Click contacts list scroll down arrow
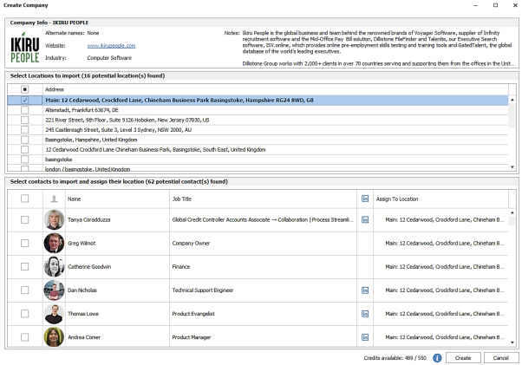Image resolution: width=522 pixels, height=365 pixels. 512,342
